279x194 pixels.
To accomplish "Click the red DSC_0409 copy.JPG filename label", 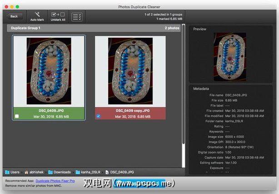I will click(133, 110).
